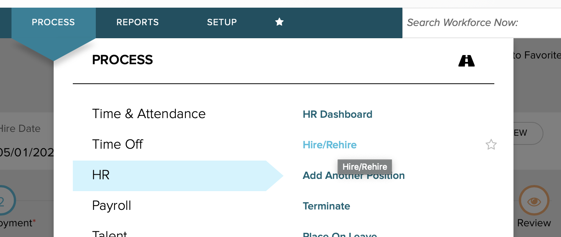Select the Payroll category
This screenshot has height=237, width=561.
click(112, 206)
